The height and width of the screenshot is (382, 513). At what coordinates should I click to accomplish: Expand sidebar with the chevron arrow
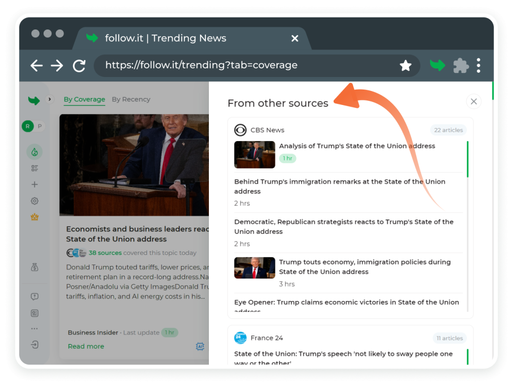49,99
